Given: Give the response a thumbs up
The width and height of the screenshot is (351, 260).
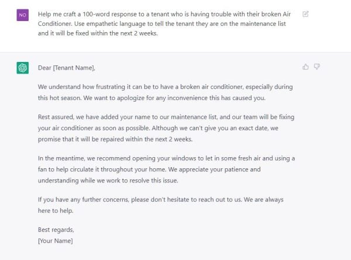Looking at the screenshot, I should point(305,67).
